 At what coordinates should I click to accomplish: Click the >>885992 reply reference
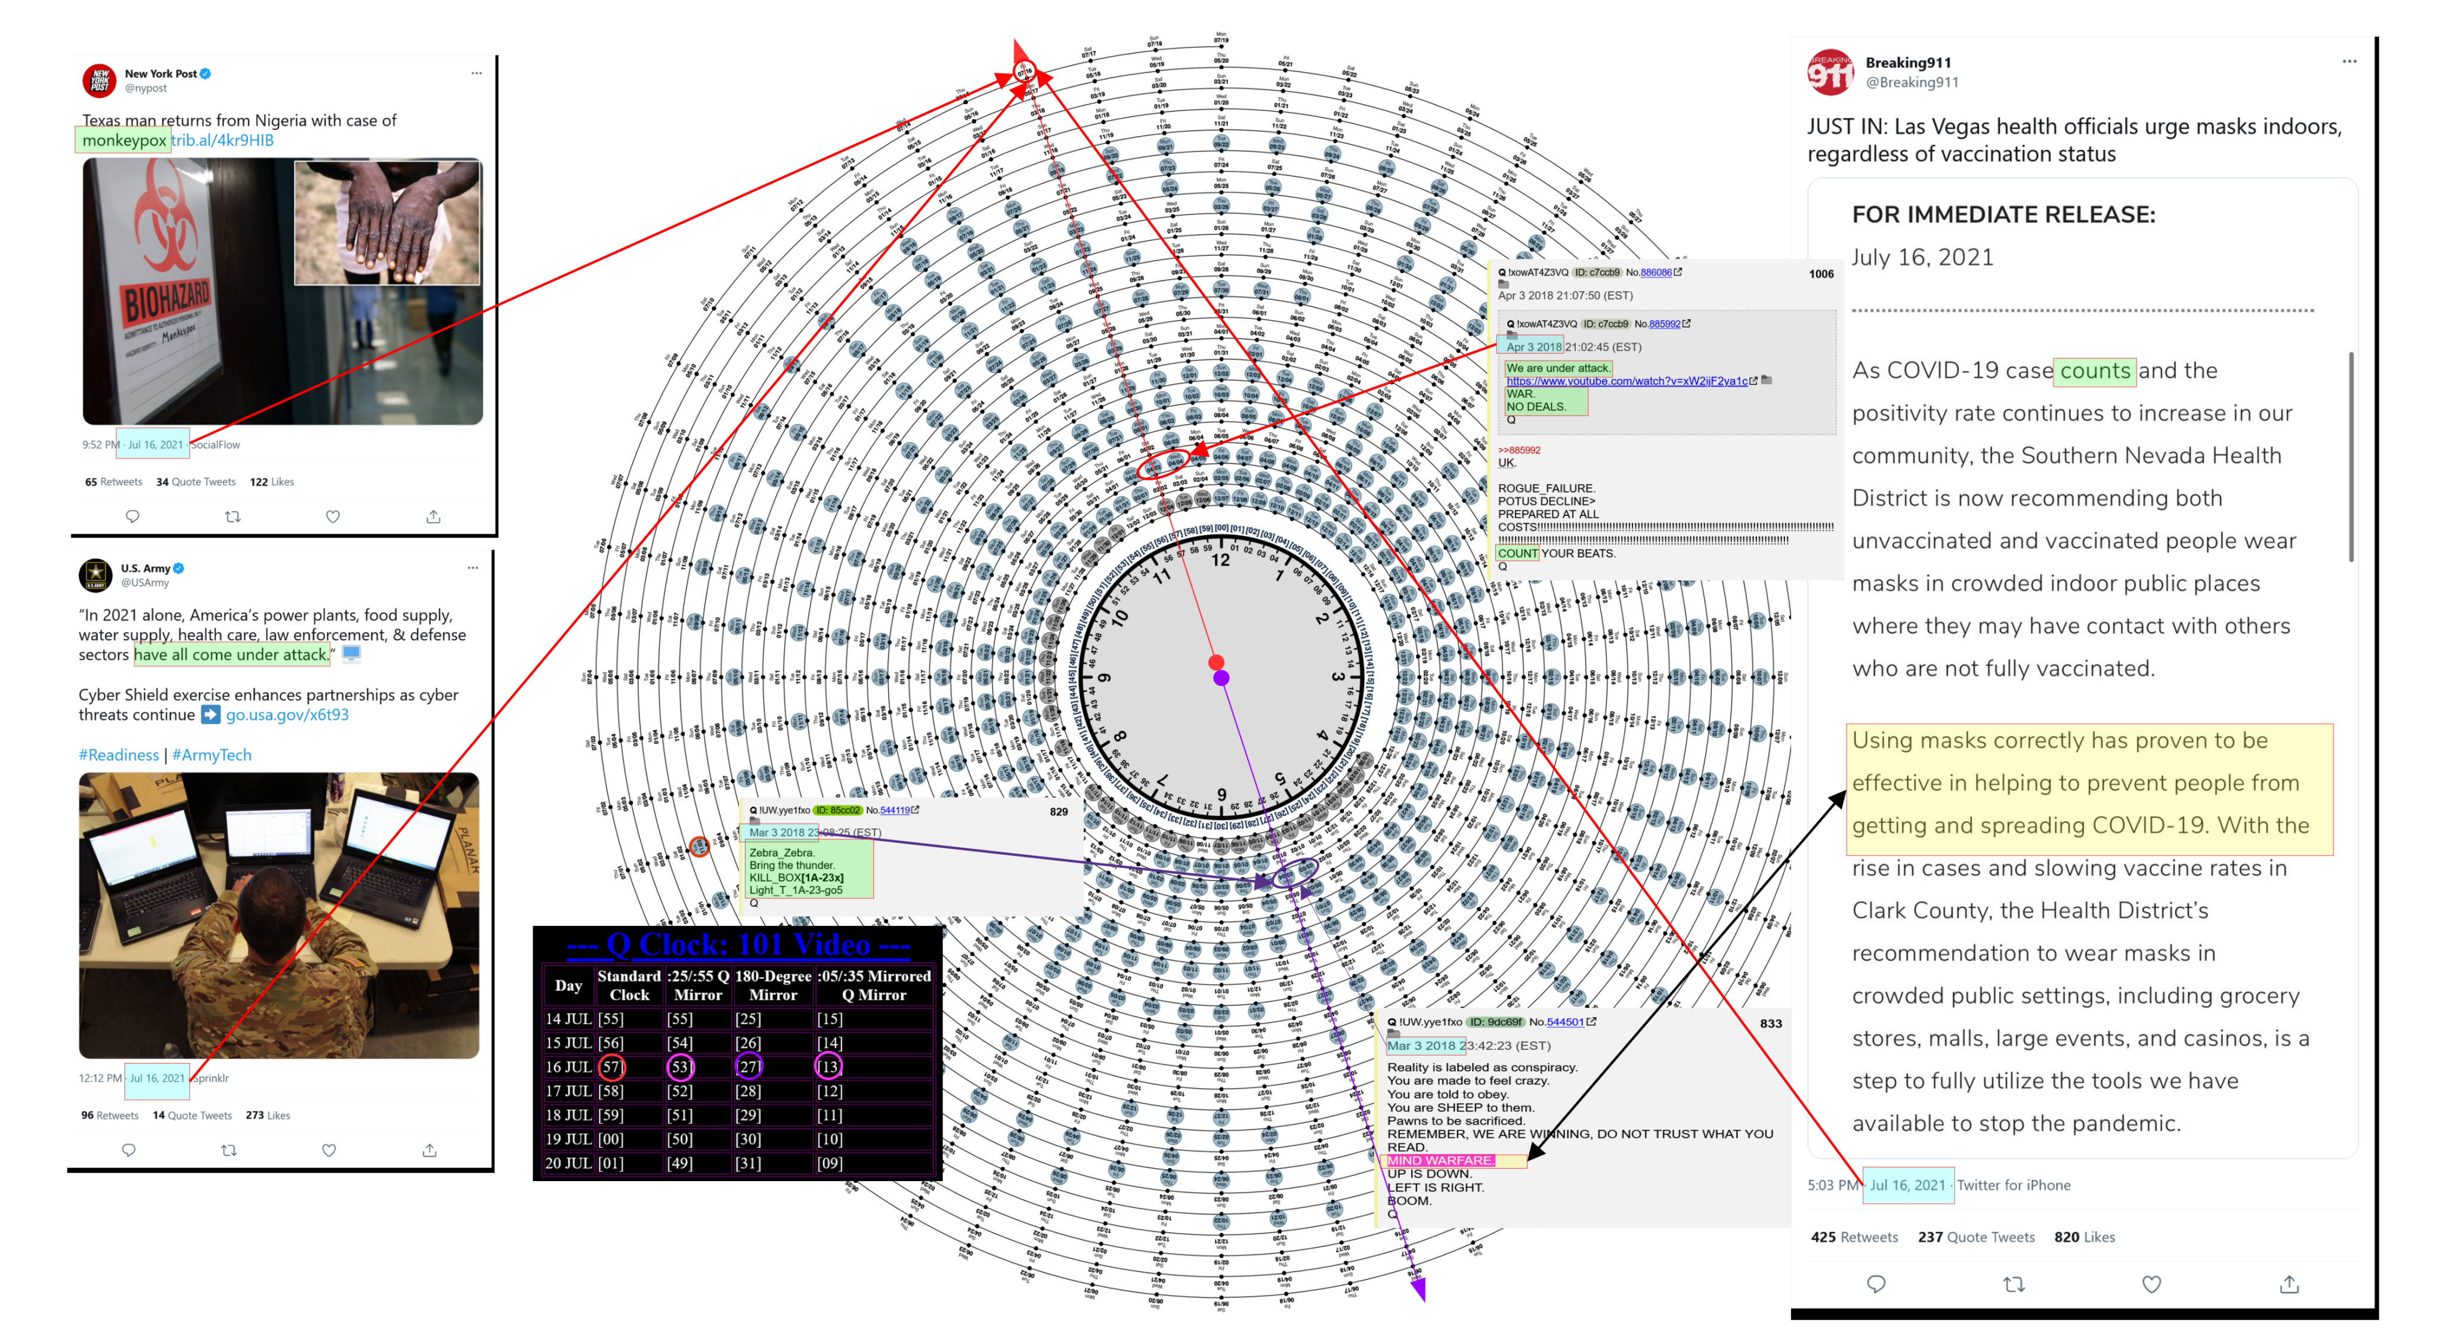1519,450
